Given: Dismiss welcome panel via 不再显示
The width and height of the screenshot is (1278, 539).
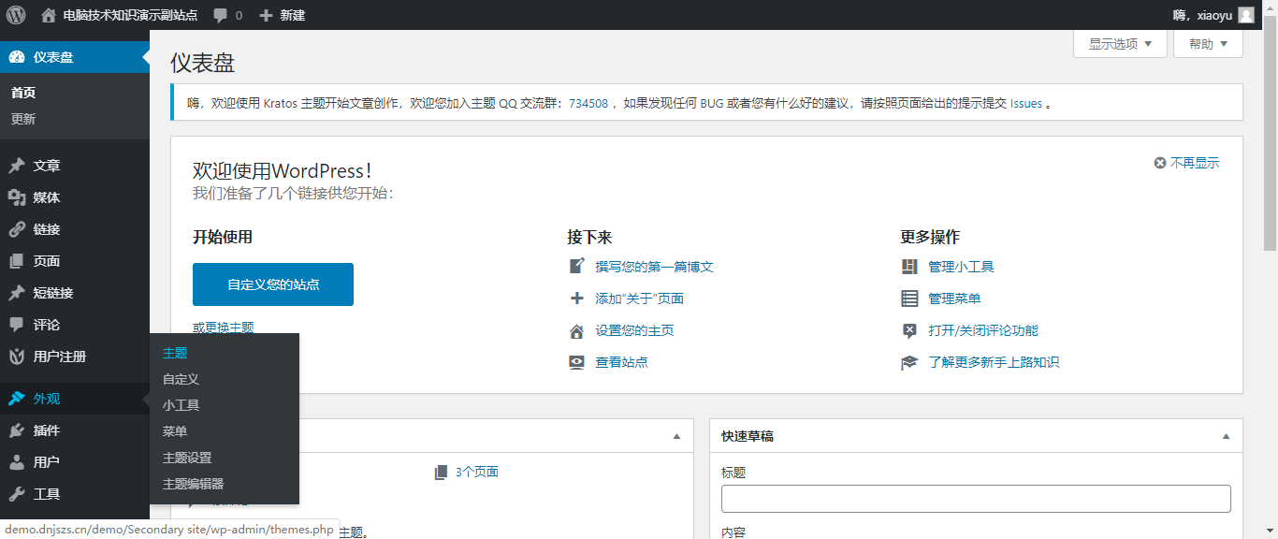Looking at the screenshot, I should (1186, 163).
